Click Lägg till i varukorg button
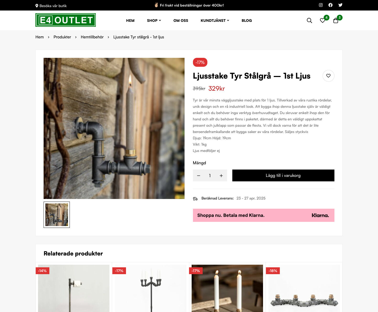 (x=283, y=176)
